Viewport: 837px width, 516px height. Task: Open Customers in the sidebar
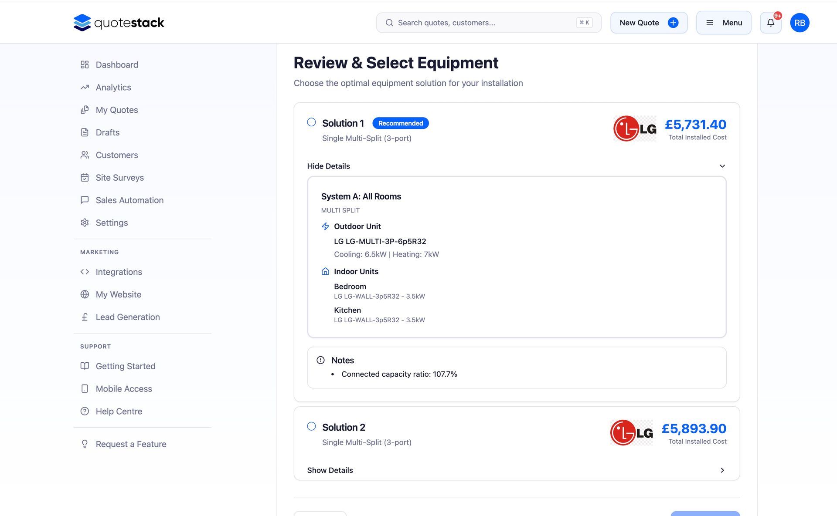pos(116,155)
